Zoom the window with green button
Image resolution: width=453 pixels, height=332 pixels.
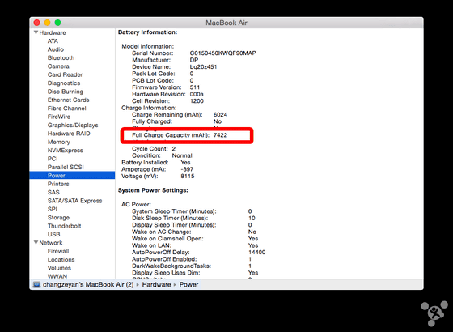pyautogui.click(x=57, y=23)
